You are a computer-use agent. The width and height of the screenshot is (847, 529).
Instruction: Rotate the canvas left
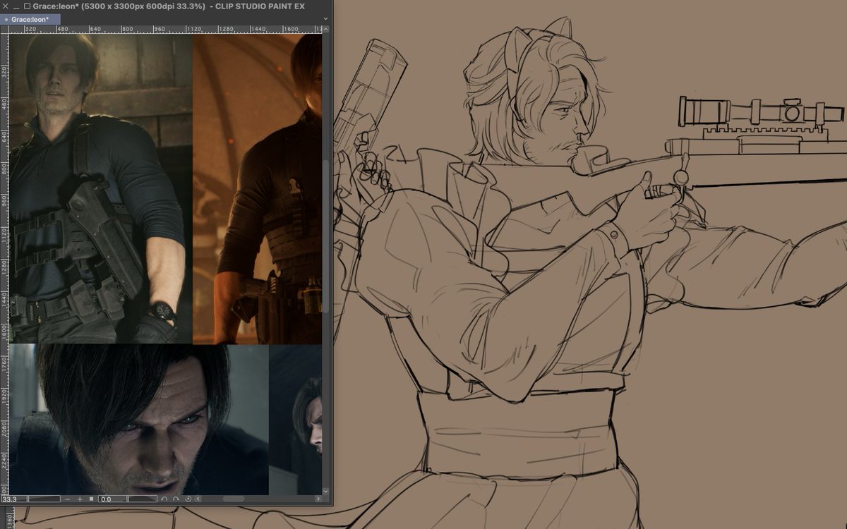point(164,499)
